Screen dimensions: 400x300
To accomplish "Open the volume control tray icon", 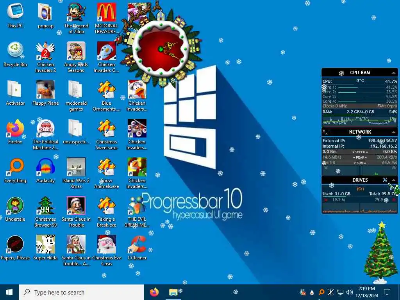I will pos(350,292).
